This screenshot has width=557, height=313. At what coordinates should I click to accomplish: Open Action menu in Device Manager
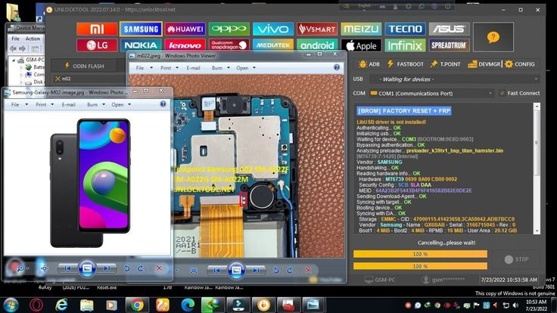(33, 39)
